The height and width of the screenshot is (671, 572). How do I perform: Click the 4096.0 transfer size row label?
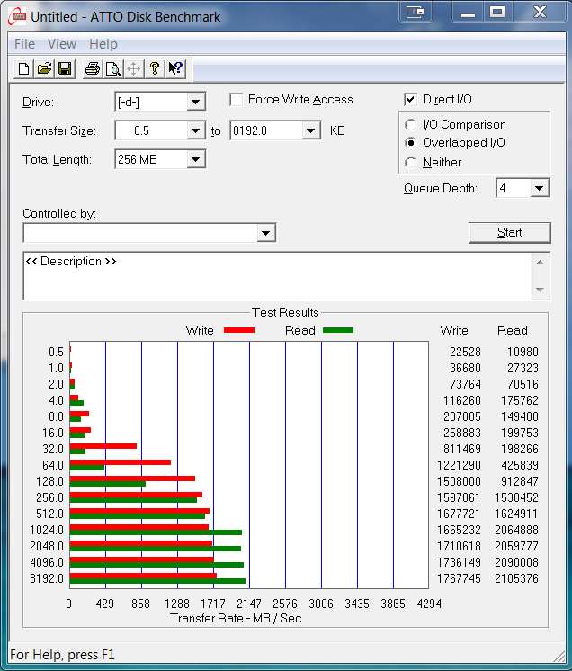(x=47, y=562)
